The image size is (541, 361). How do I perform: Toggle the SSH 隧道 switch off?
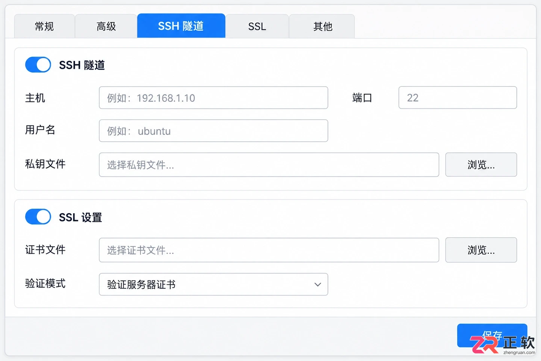coord(38,65)
